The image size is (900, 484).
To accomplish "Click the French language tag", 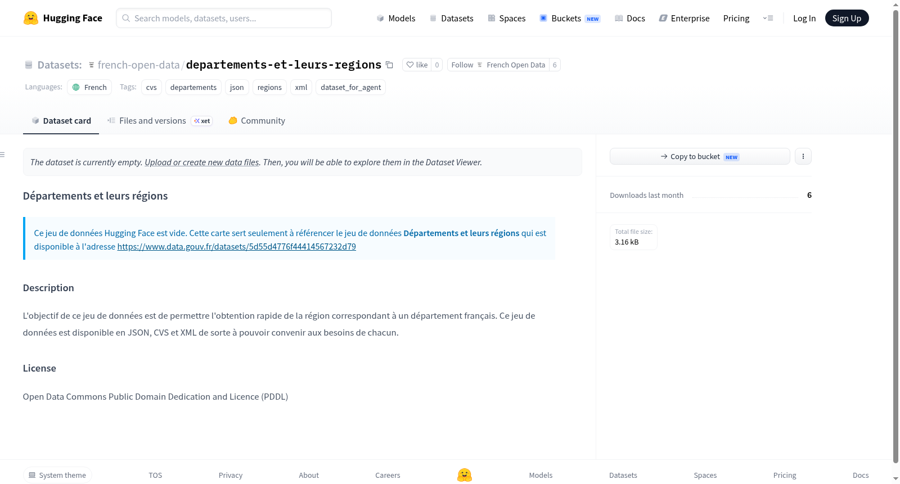I will point(89,87).
